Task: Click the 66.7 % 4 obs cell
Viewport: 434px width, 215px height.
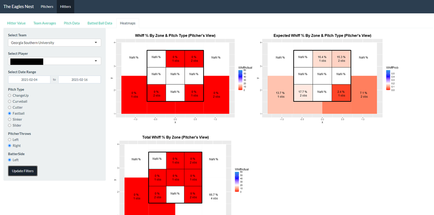Action: point(213,197)
